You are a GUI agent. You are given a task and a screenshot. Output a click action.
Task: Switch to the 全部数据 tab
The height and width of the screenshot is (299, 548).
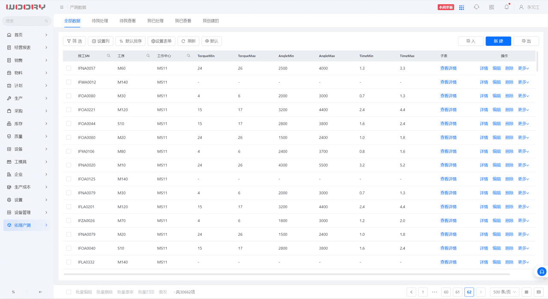72,21
